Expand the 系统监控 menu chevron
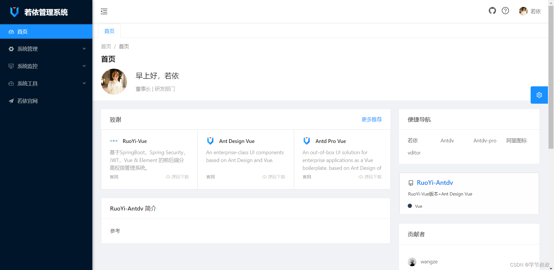The width and height of the screenshot is (554, 270). pos(84,66)
